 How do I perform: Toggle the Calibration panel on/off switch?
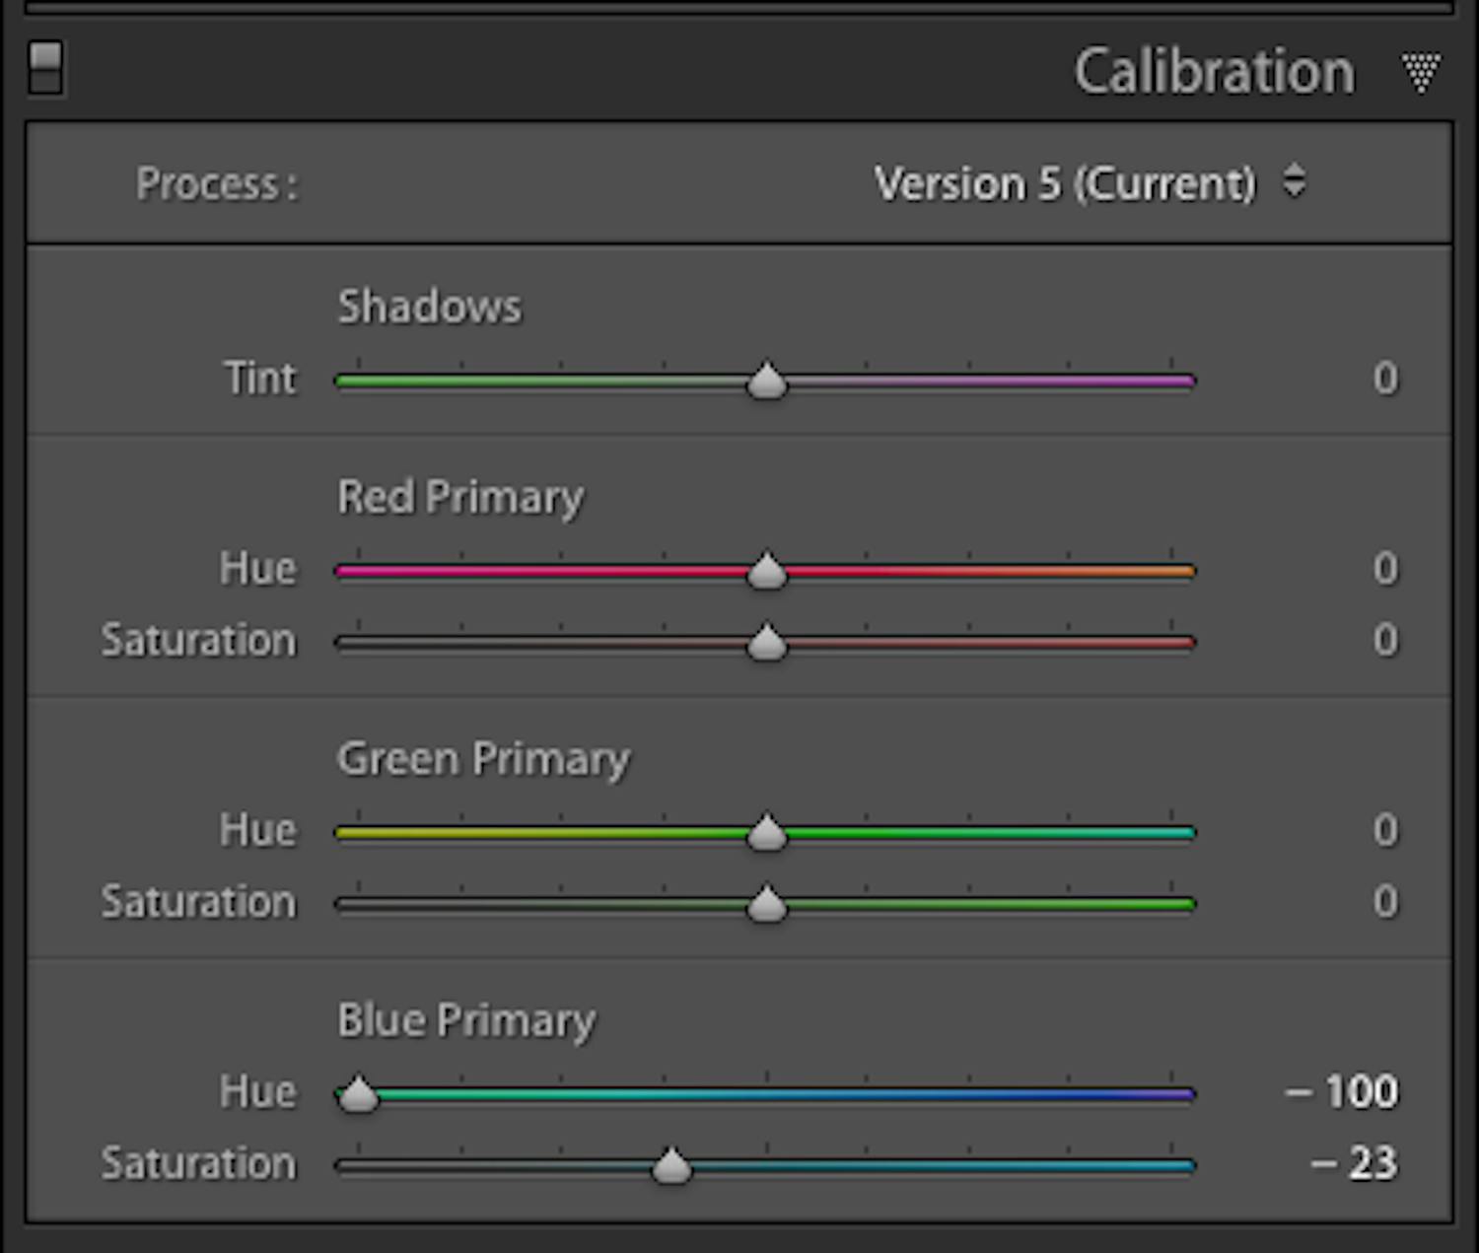click(x=46, y=69)
